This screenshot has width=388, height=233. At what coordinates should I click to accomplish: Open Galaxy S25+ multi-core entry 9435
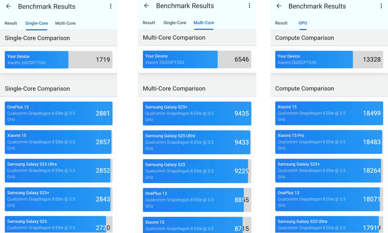tap(197, 113)
